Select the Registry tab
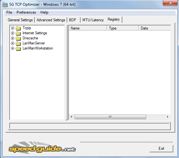 (x=114, y=20)
